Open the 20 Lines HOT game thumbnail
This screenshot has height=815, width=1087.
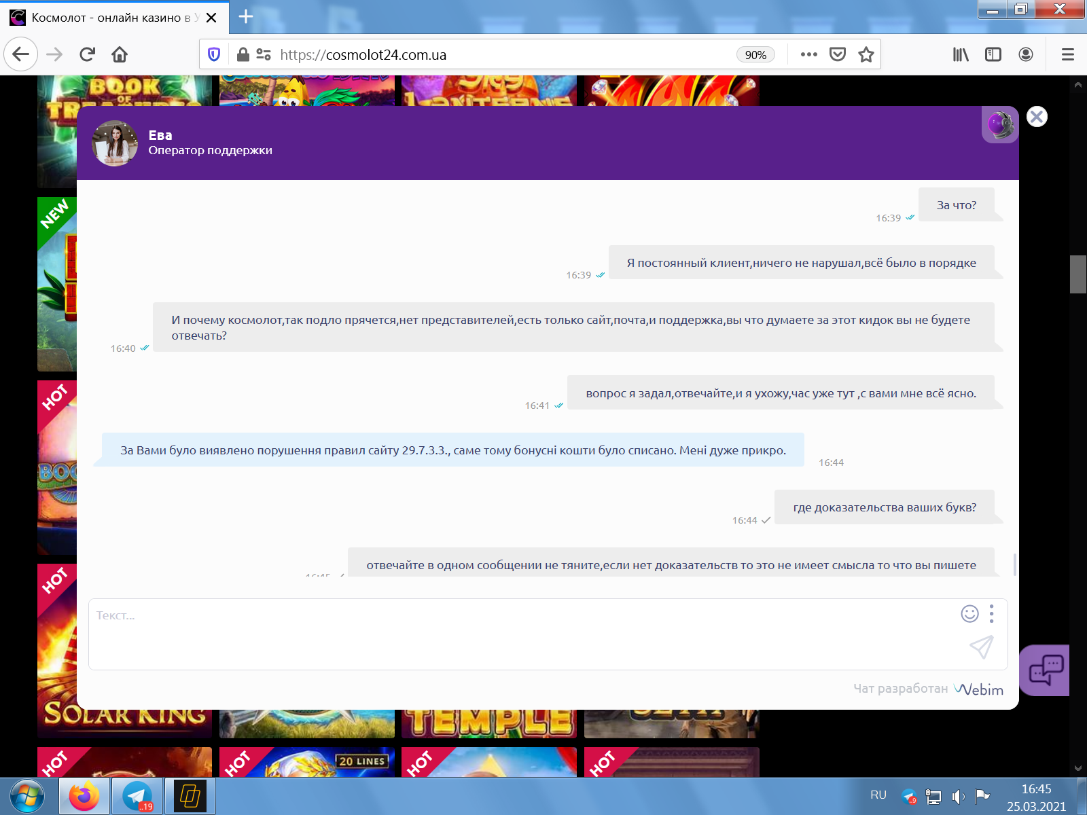click(307, 762)
